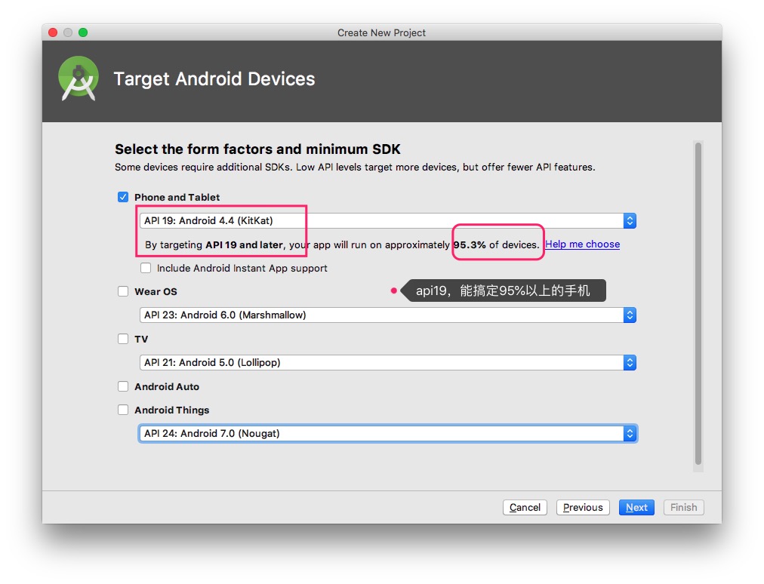The height and width of the screenshot is (584, 764).
Task: Proceed with the Next button
Action: coord(636,508)
